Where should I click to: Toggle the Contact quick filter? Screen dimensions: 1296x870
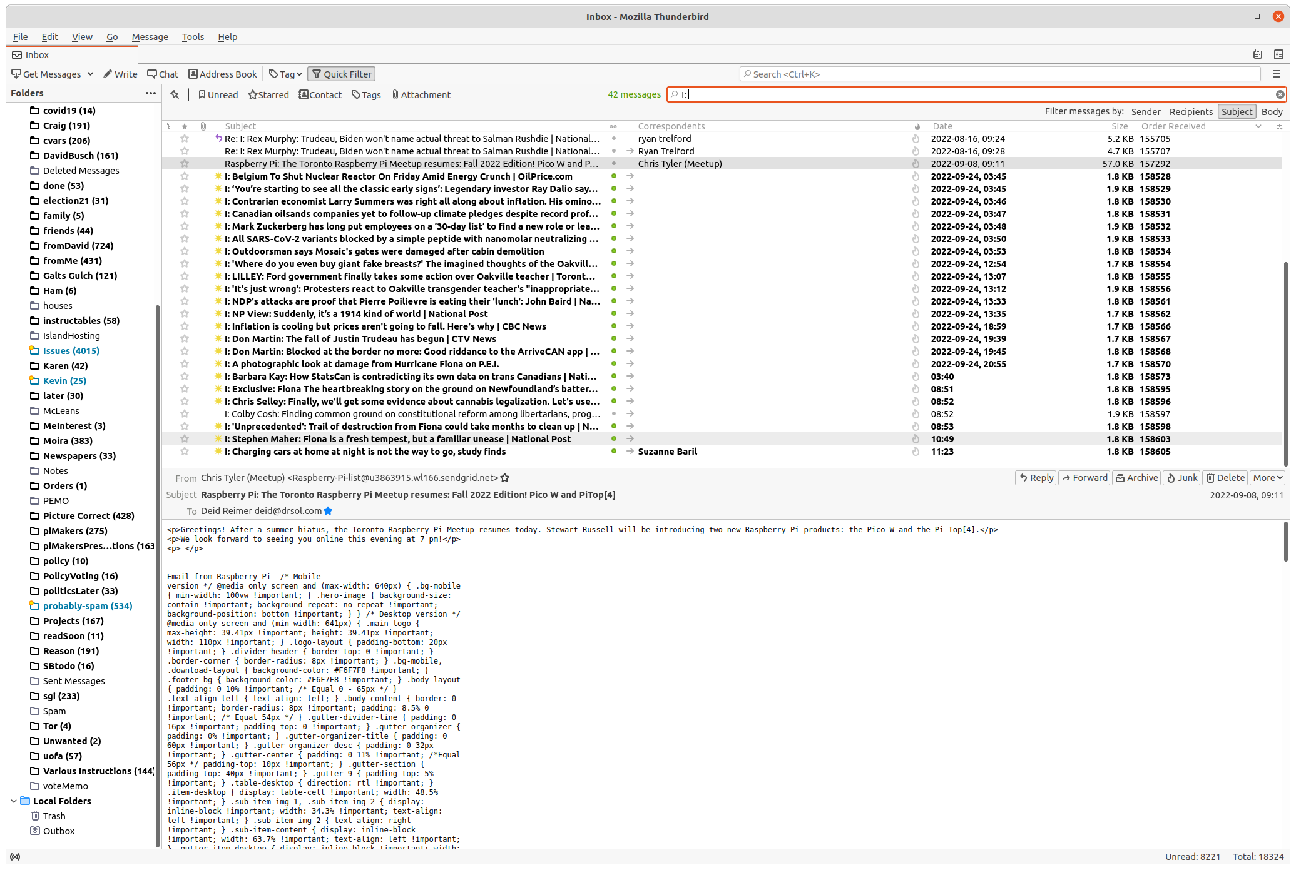coord(320,95)
